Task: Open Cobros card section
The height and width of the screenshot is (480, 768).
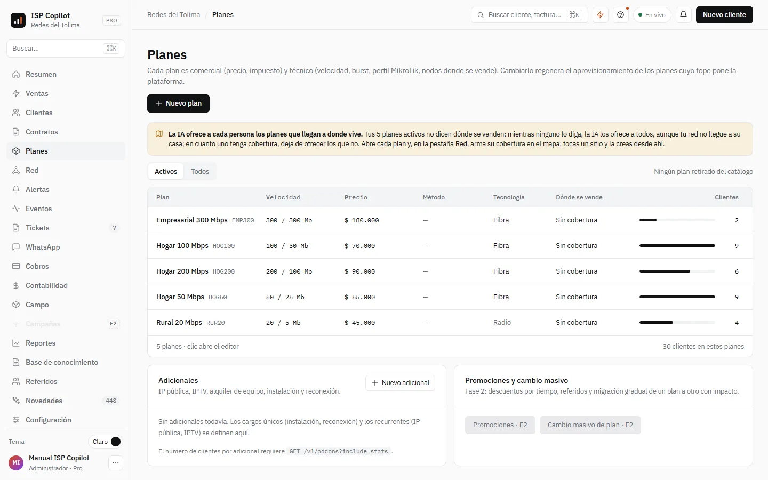Action: (66, 266)
